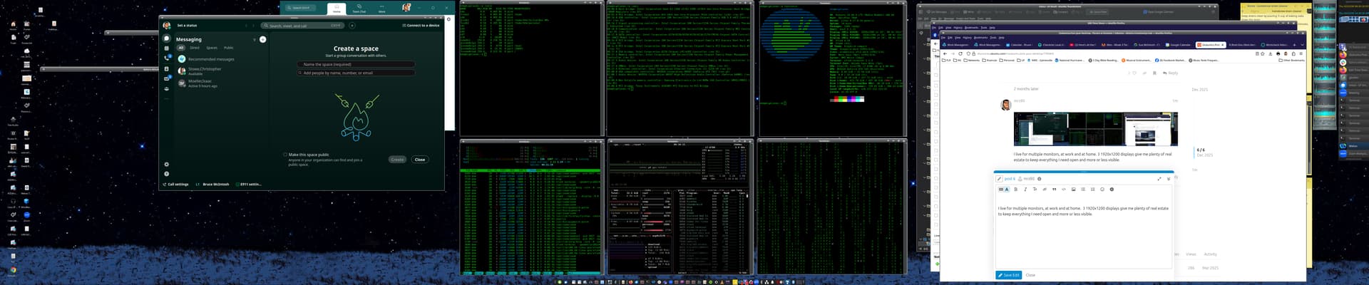Click the Bold icon in the post editor
This screenshot has height=285, width=1369.
coord(1015,190)
